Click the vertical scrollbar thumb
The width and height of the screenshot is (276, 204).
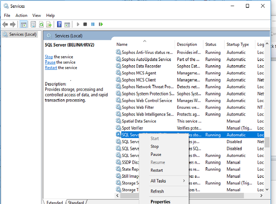(x=267, y=142)
